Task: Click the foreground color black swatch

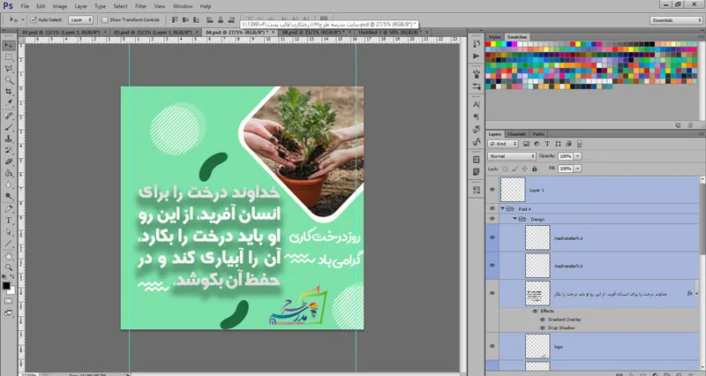Action: pos(6,285)
